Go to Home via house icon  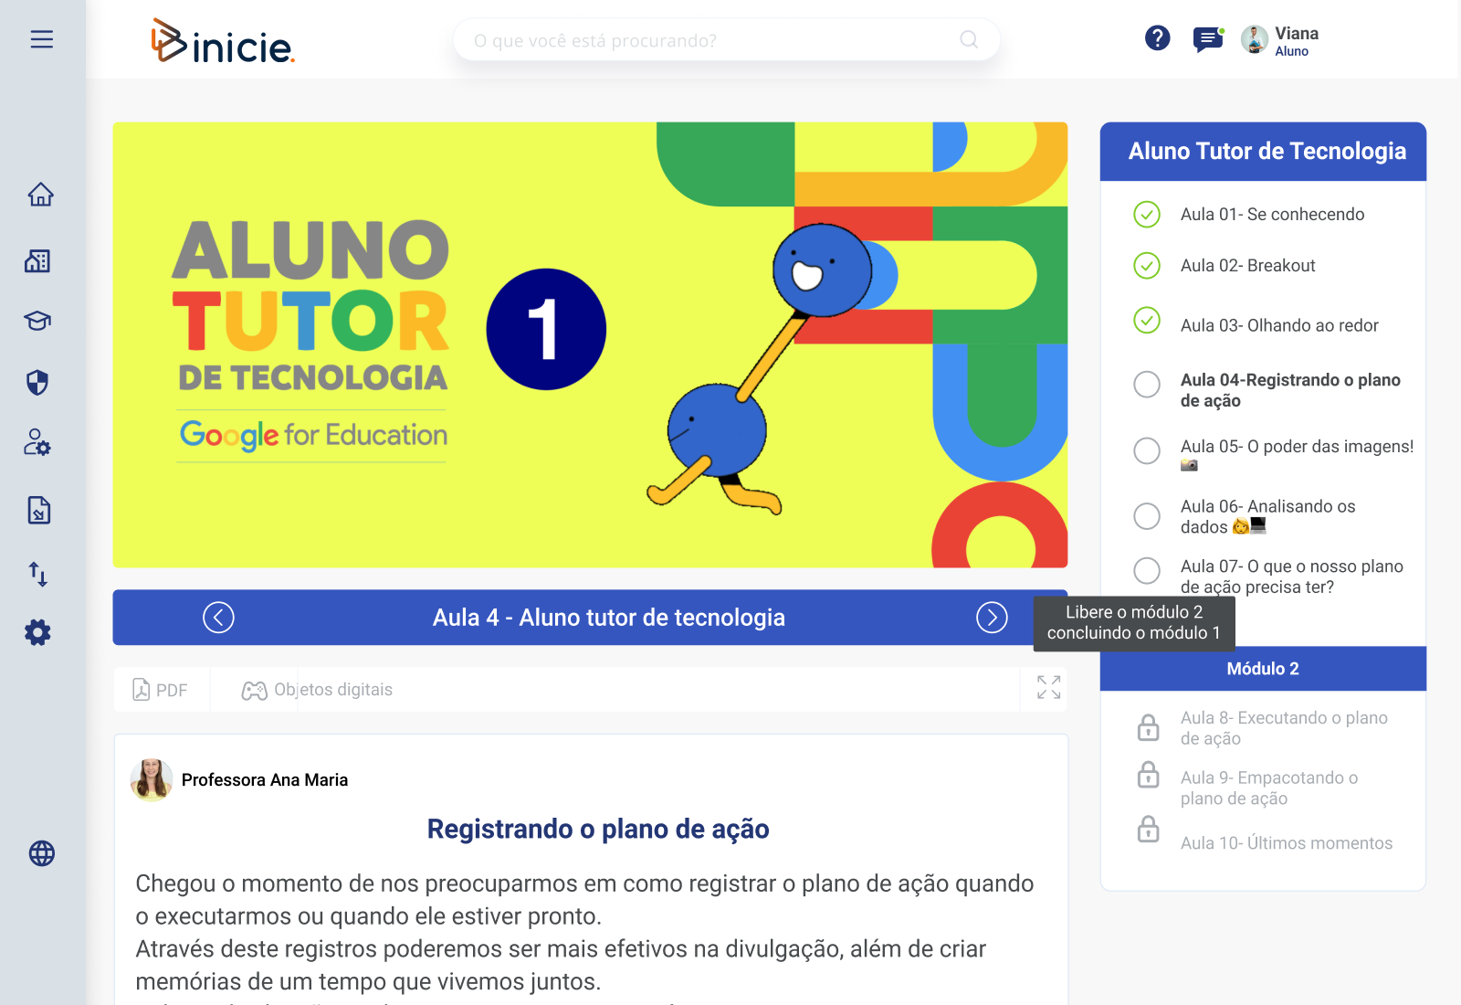(x=41, y=195)
